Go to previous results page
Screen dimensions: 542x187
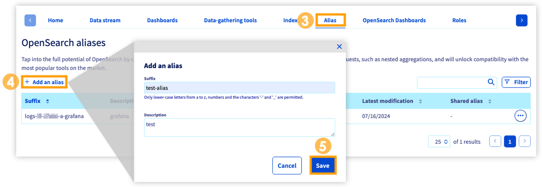point(495,142)
